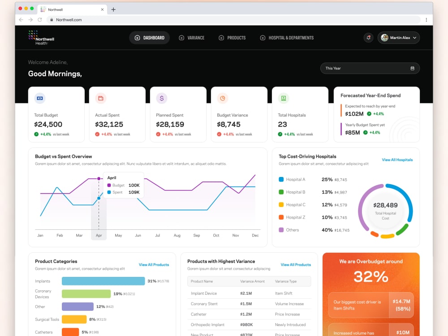Image resolution: width=448 pixels, height=336 pixels.
Task: Click the Planned Spent dollar icon
Action: click(x=162, y=98)
